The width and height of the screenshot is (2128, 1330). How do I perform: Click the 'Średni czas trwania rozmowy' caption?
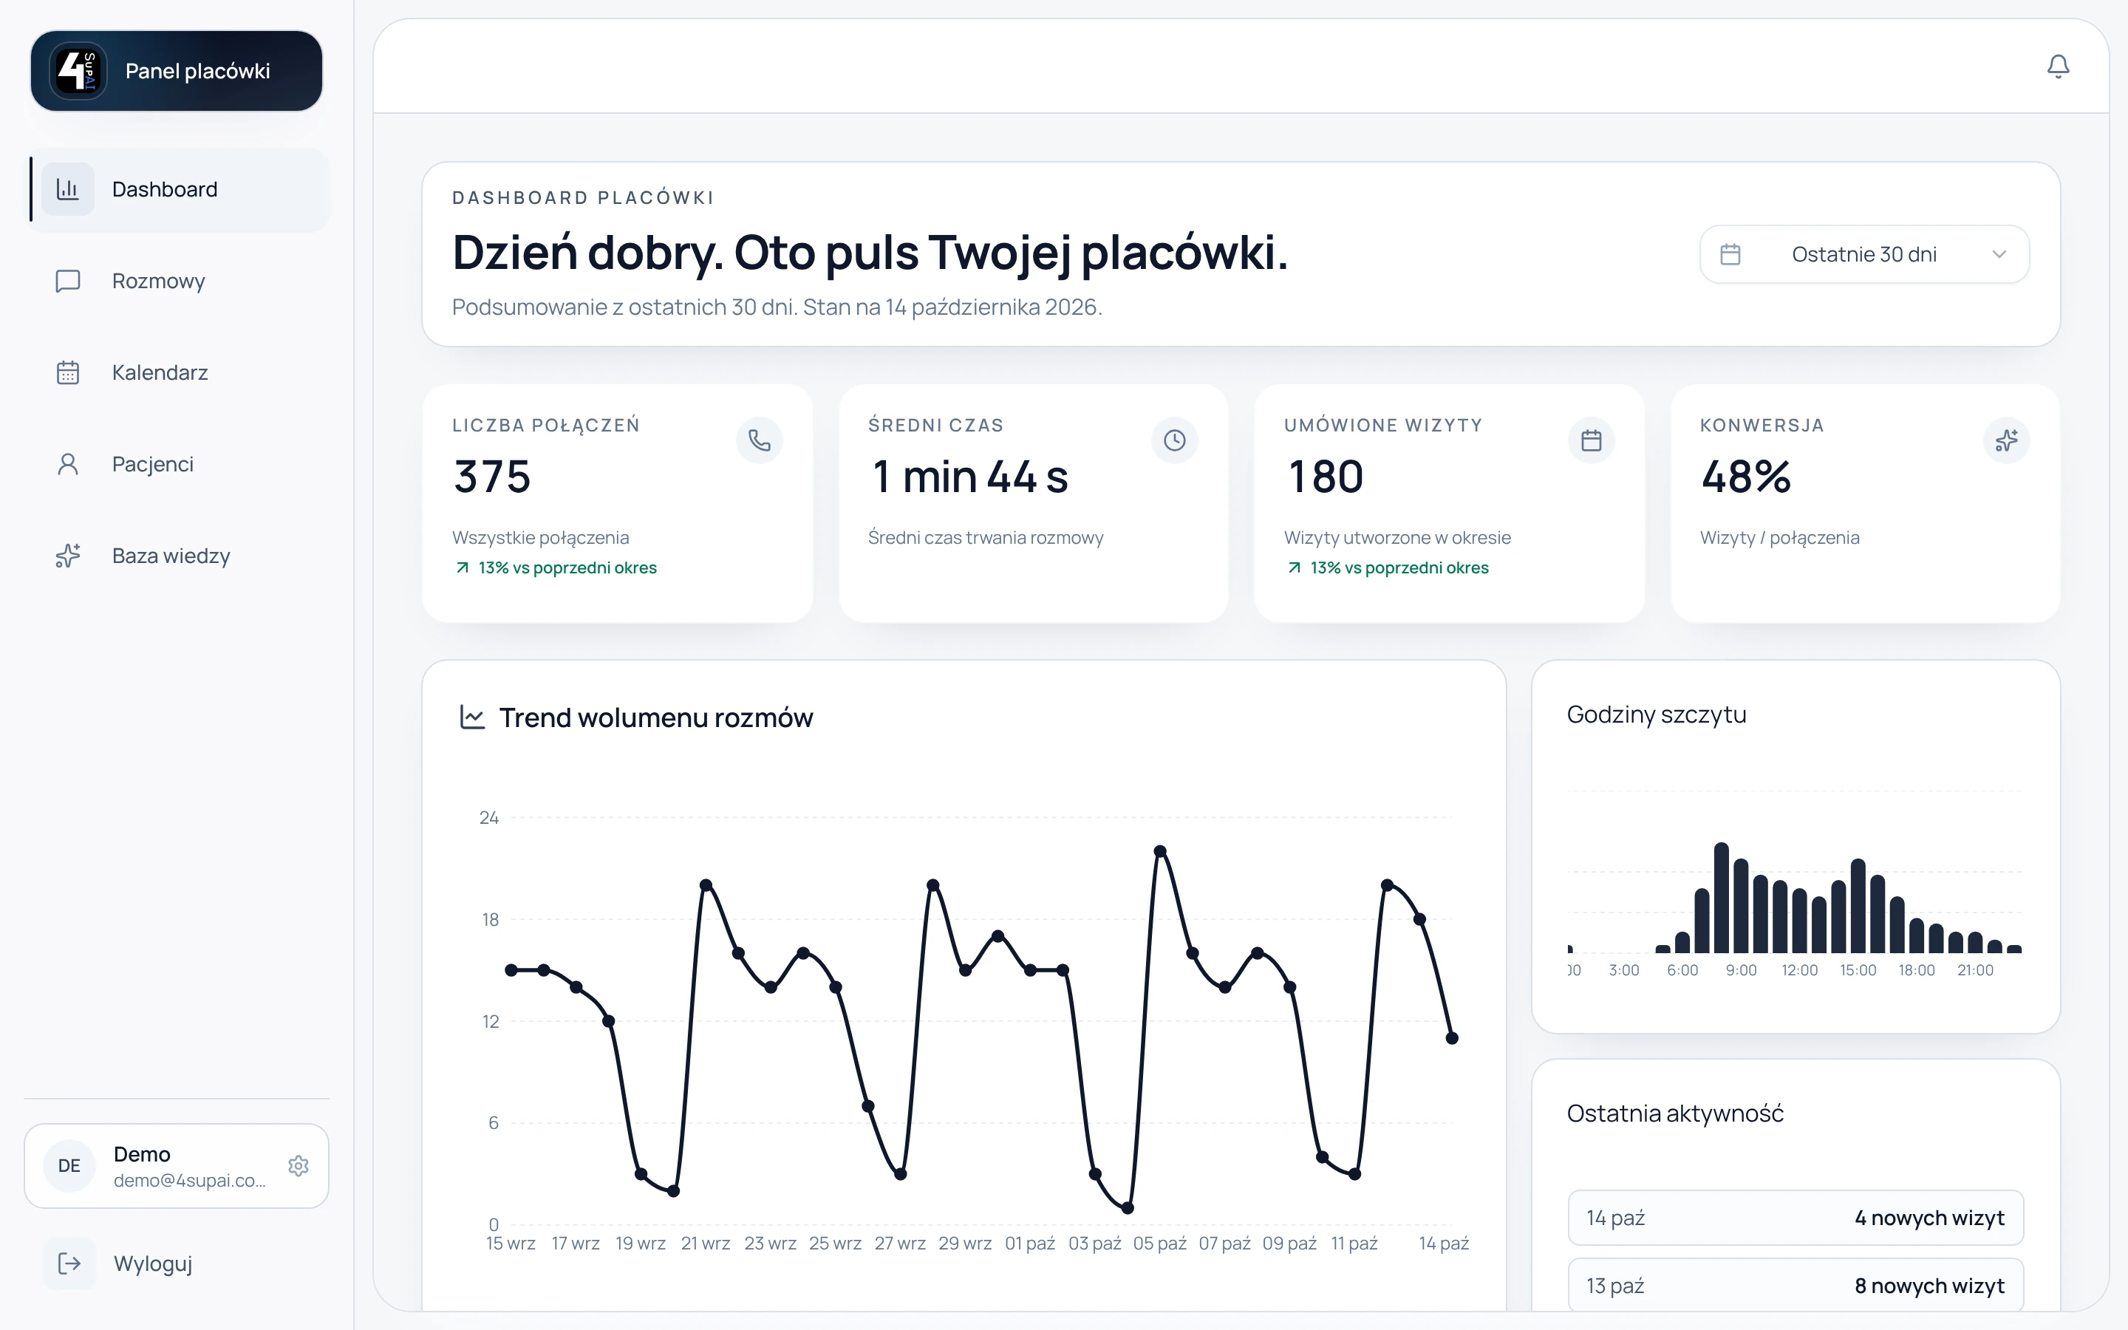click(x=985, y=537)
